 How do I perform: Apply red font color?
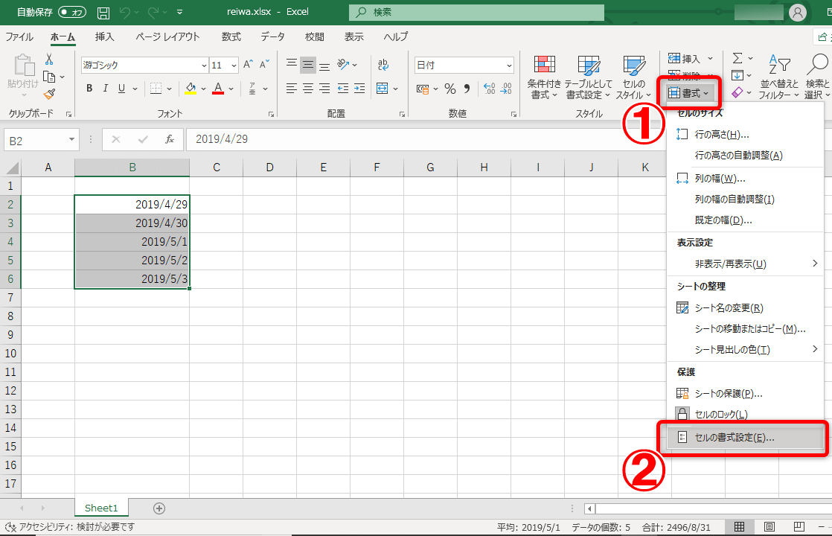pos(218,89)
